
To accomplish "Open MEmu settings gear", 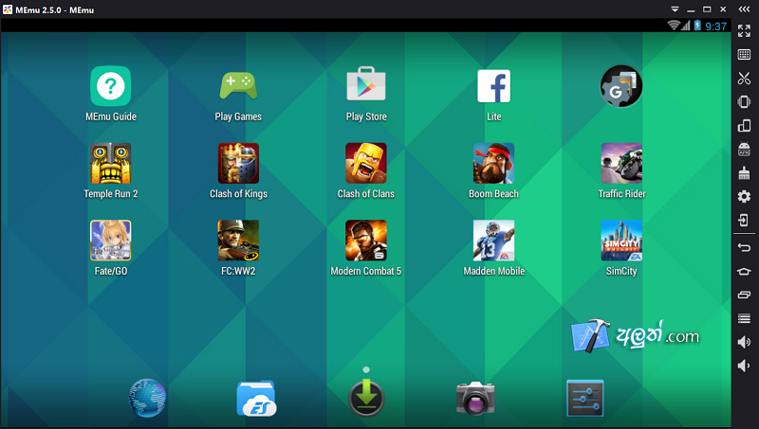I will tap(744, 196).
